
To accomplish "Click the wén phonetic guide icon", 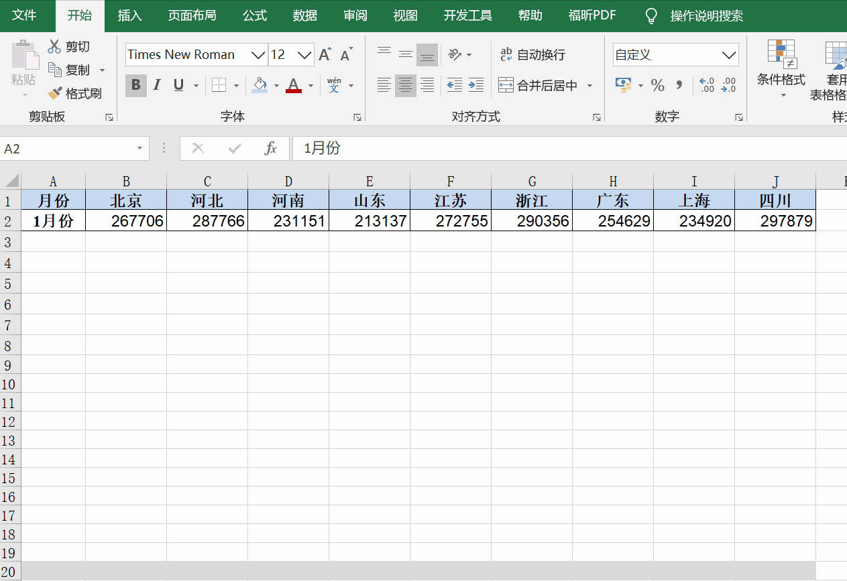I will point(334,85).
